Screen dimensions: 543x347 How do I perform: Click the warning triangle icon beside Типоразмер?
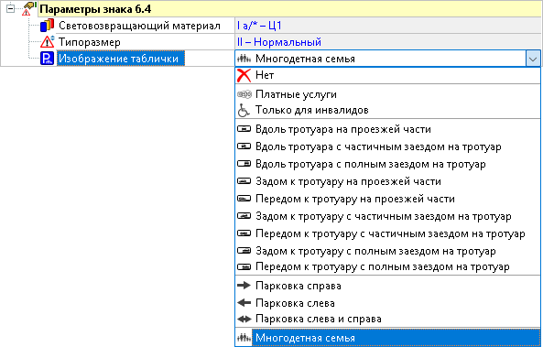click(x=48, y=42)
